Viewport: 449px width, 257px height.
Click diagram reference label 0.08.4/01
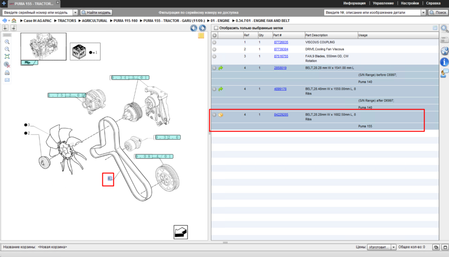pos(154,157)
